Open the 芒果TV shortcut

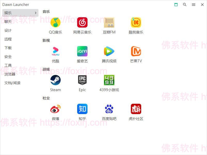point(136,51)
